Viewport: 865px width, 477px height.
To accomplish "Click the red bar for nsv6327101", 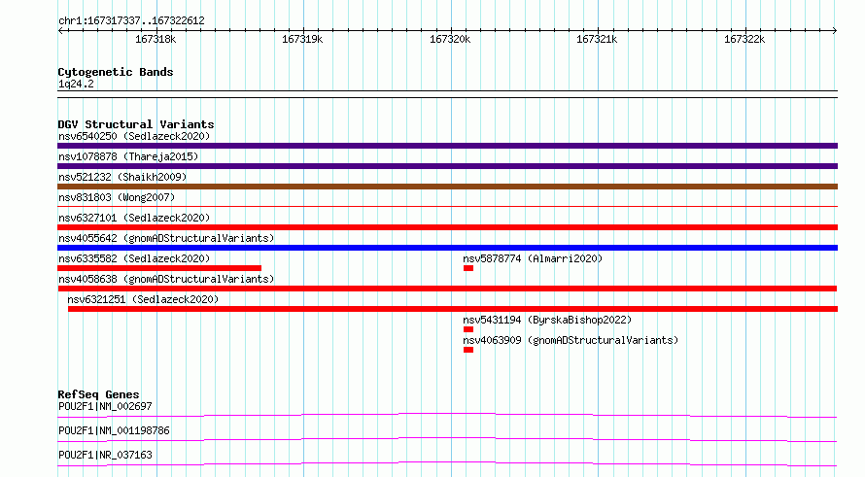I will coord(447,227).
